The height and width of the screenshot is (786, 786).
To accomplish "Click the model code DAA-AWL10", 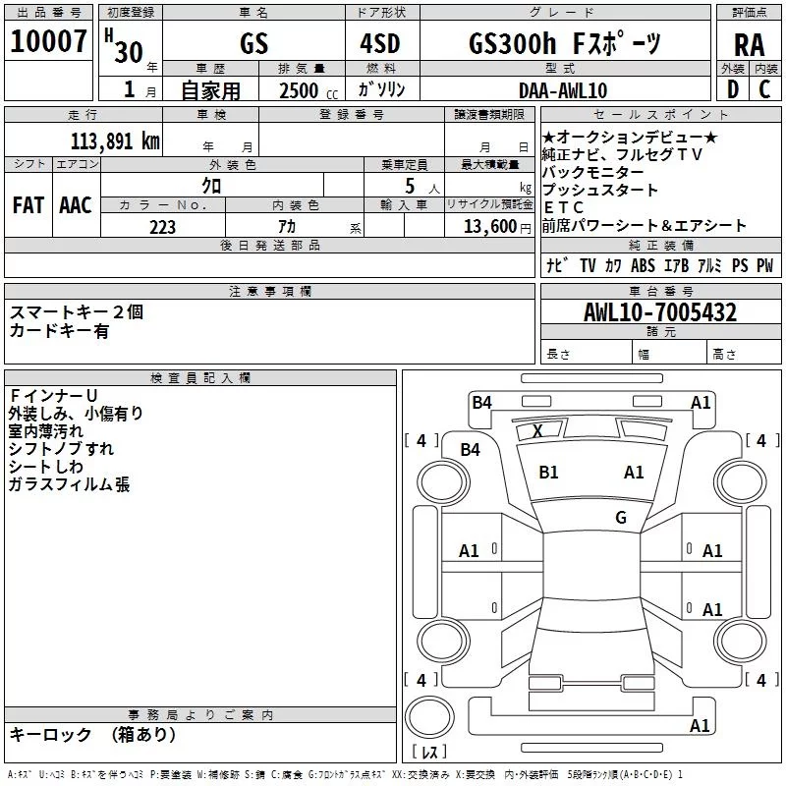I will (x=563, y=90).
